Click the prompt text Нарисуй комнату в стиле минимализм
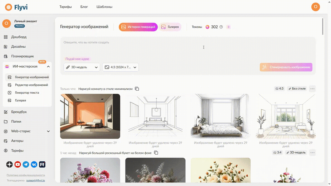The width and height of the screenshot is (331, 186). pos(105,89)
